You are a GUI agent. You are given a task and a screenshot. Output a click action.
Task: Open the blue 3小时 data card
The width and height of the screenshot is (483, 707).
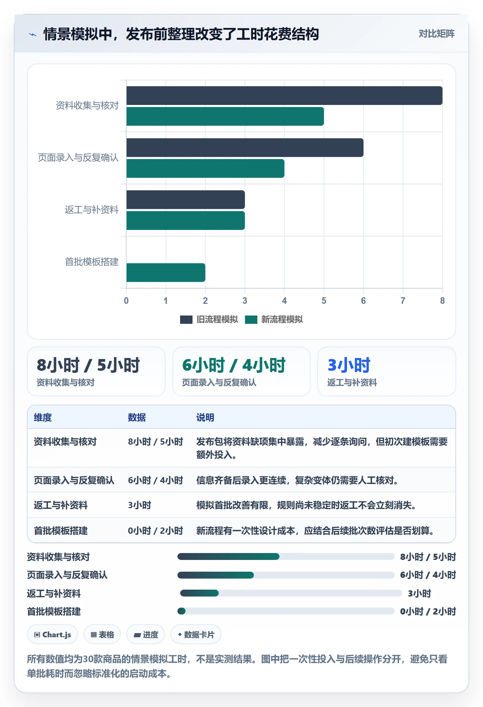click(387, 371)
